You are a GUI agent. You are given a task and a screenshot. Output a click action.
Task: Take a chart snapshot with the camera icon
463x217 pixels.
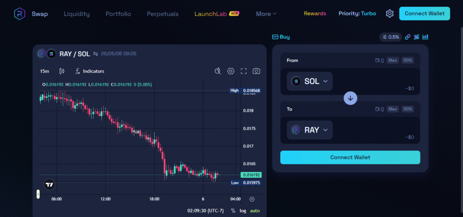256,71
